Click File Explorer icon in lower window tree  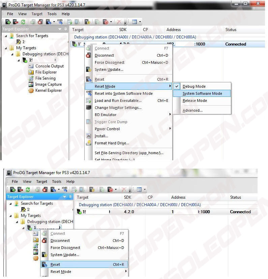point(36,240)
